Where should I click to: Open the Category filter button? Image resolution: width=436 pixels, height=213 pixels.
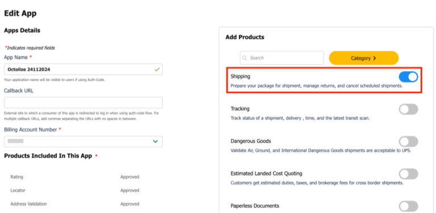coord(364,58)
